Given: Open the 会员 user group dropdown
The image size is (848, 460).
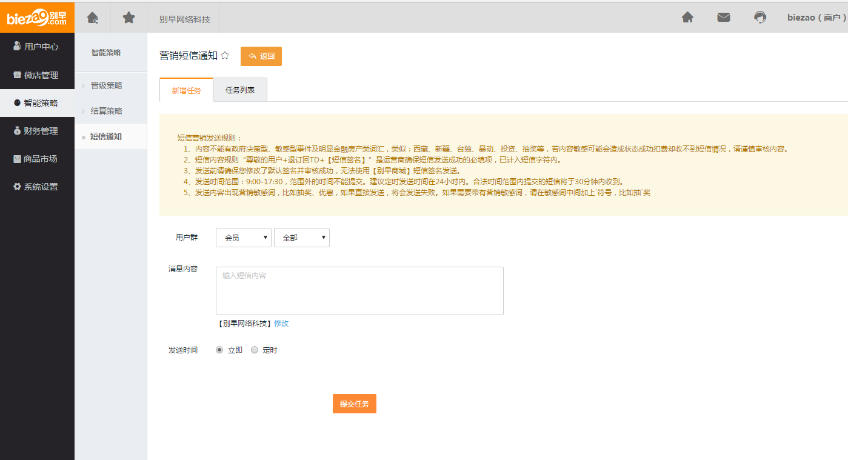Looking at the screenshot, I should click(243, 238).
